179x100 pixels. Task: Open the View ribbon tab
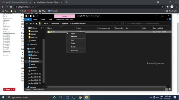[x=50, y=19]
